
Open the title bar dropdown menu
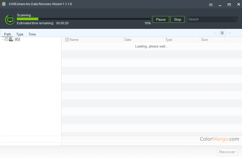click(211, 5)
